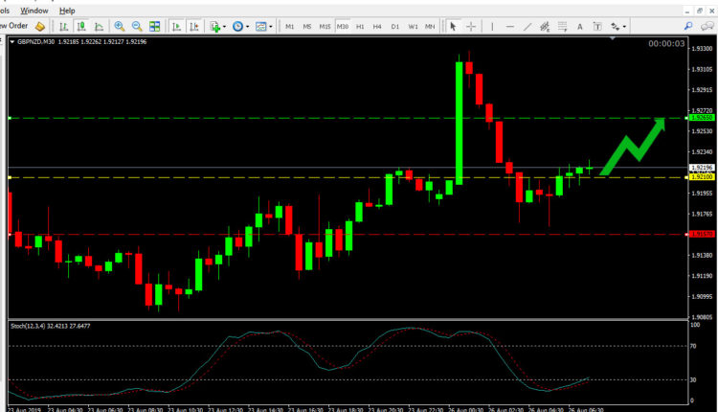
Task: Expand the Periods dropdown arrow
Action: click(x=247, y=27)
